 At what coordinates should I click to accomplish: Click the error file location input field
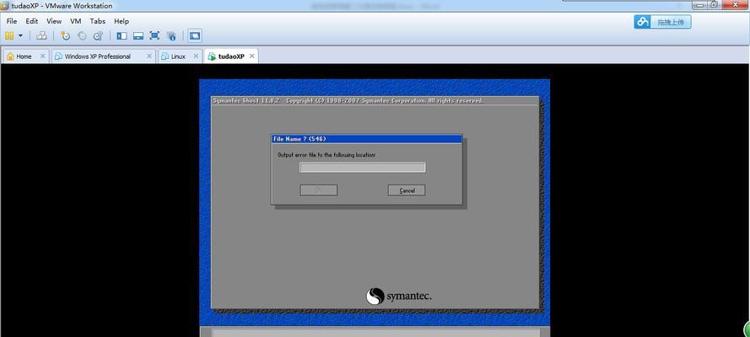[x=362, y=167]
